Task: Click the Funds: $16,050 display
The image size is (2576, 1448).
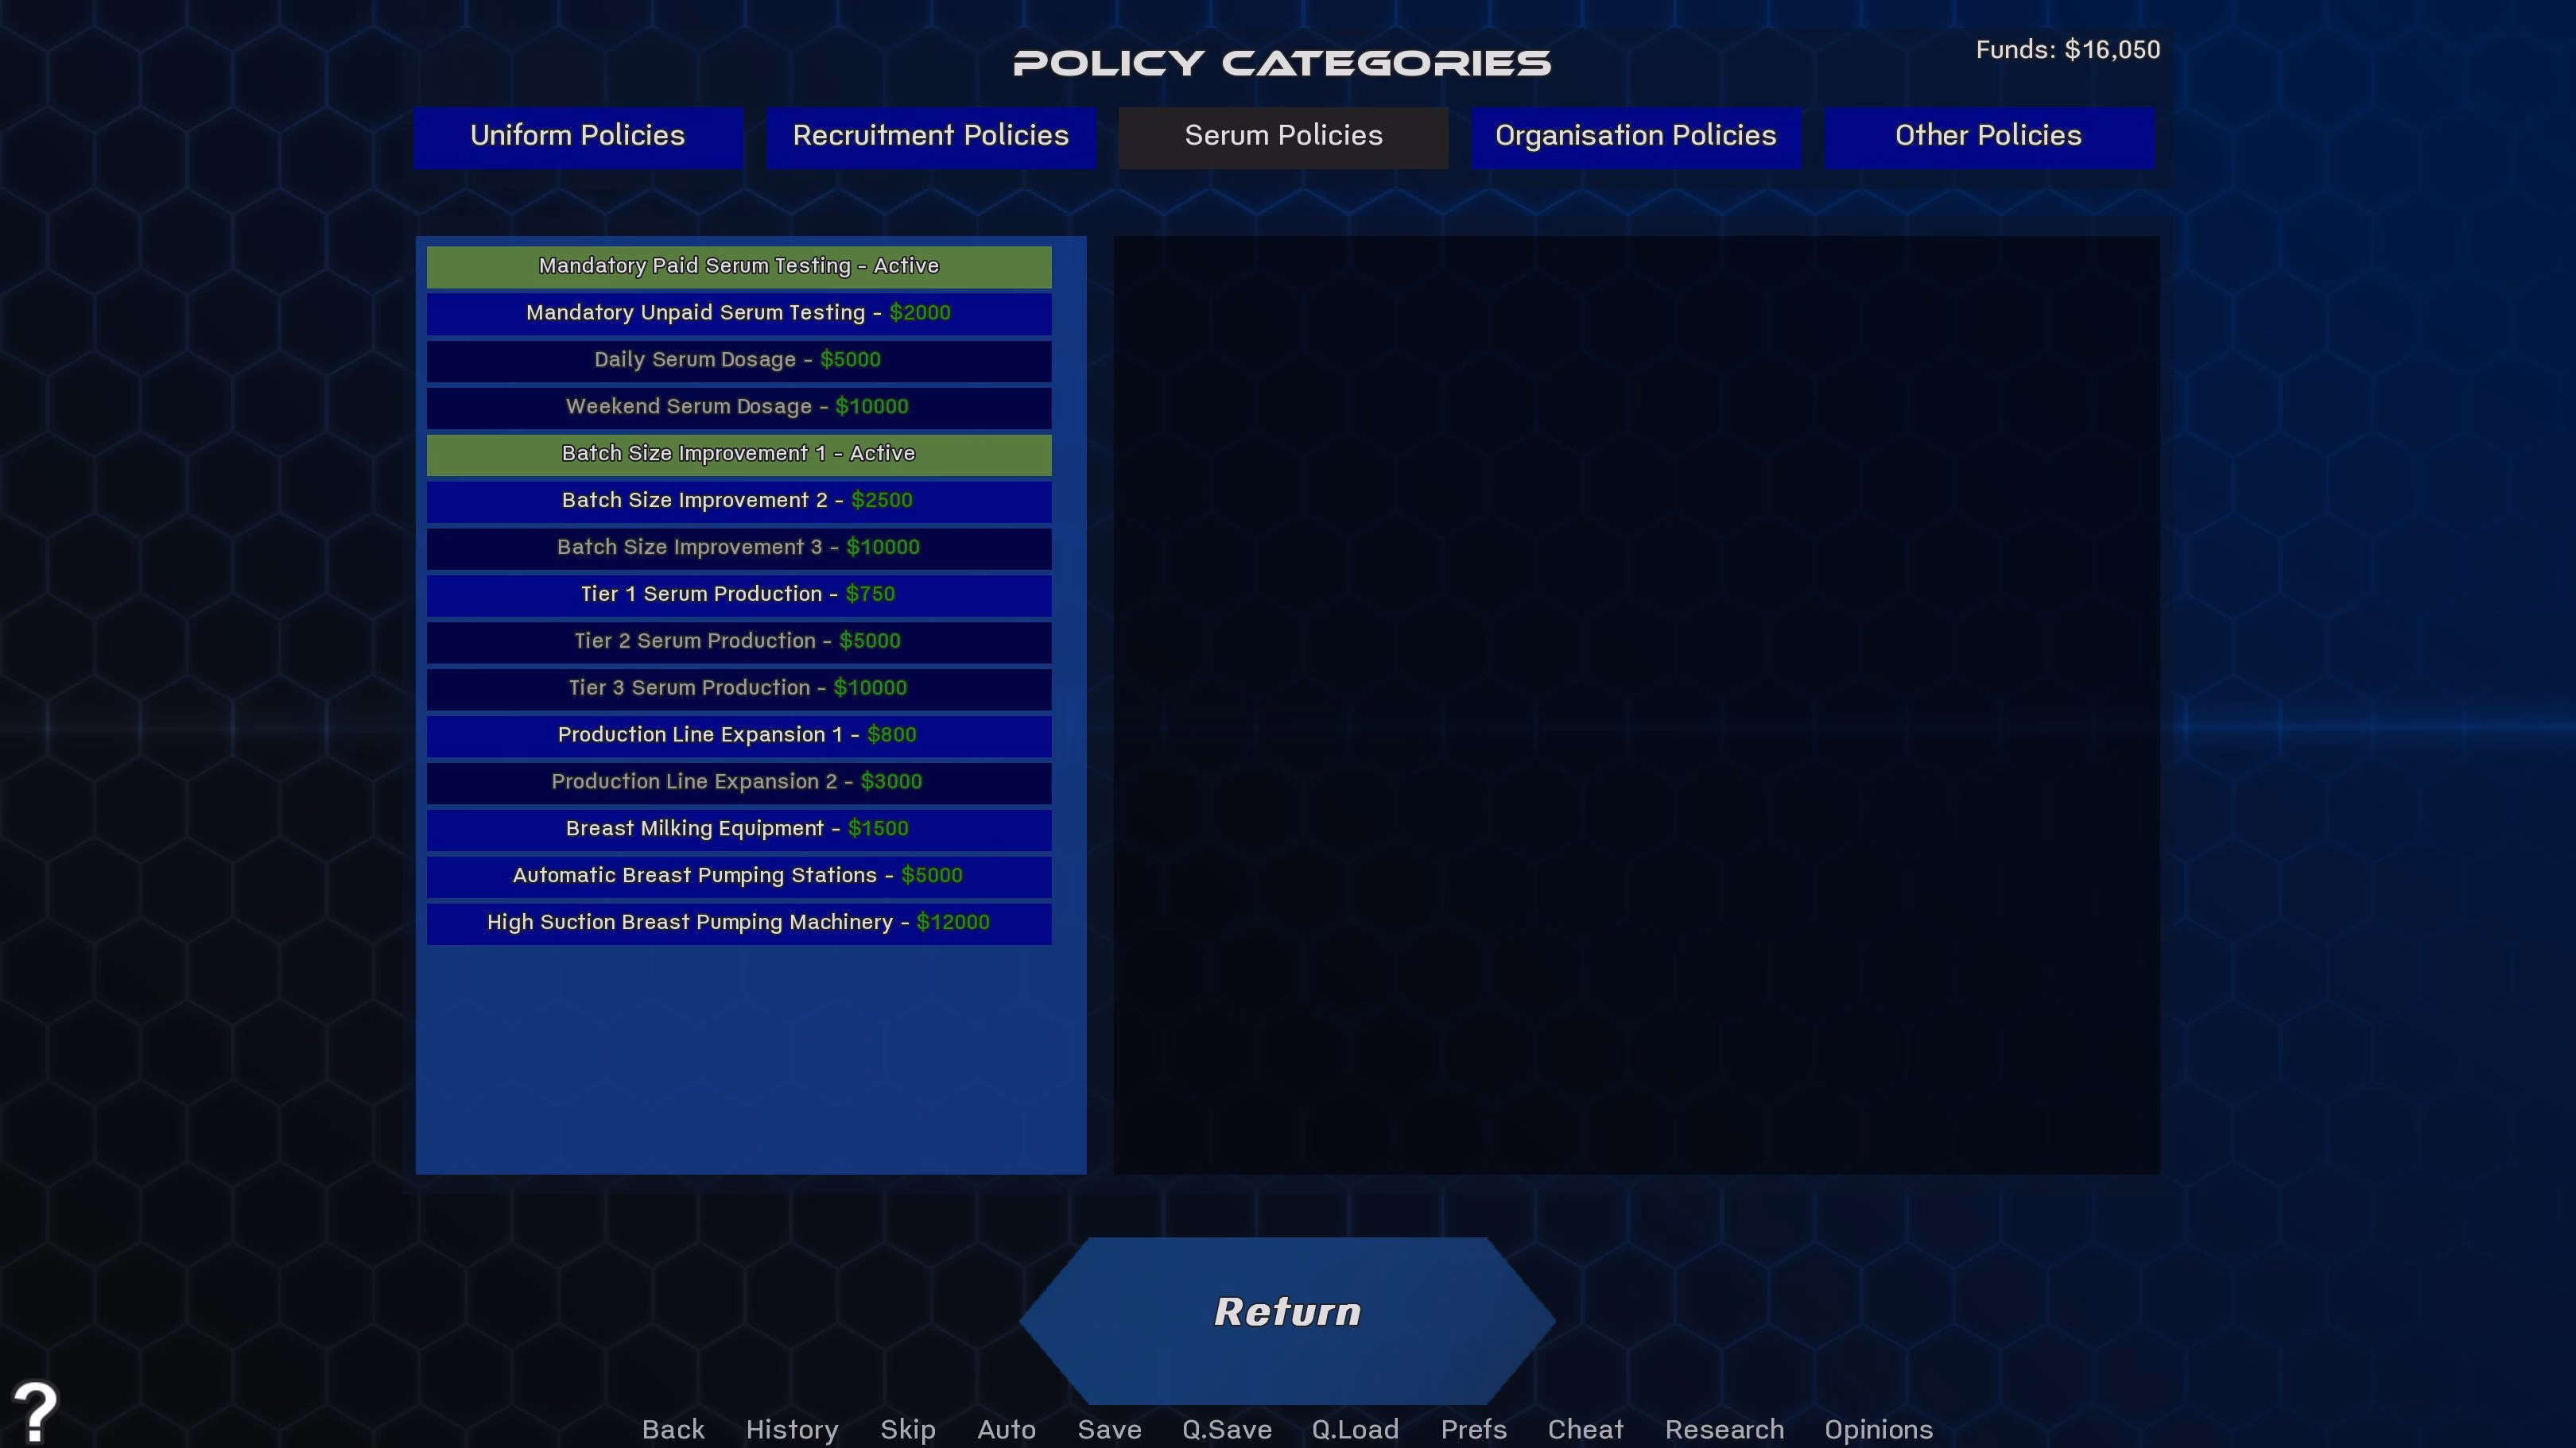Action: click(x=2068, y=50)
